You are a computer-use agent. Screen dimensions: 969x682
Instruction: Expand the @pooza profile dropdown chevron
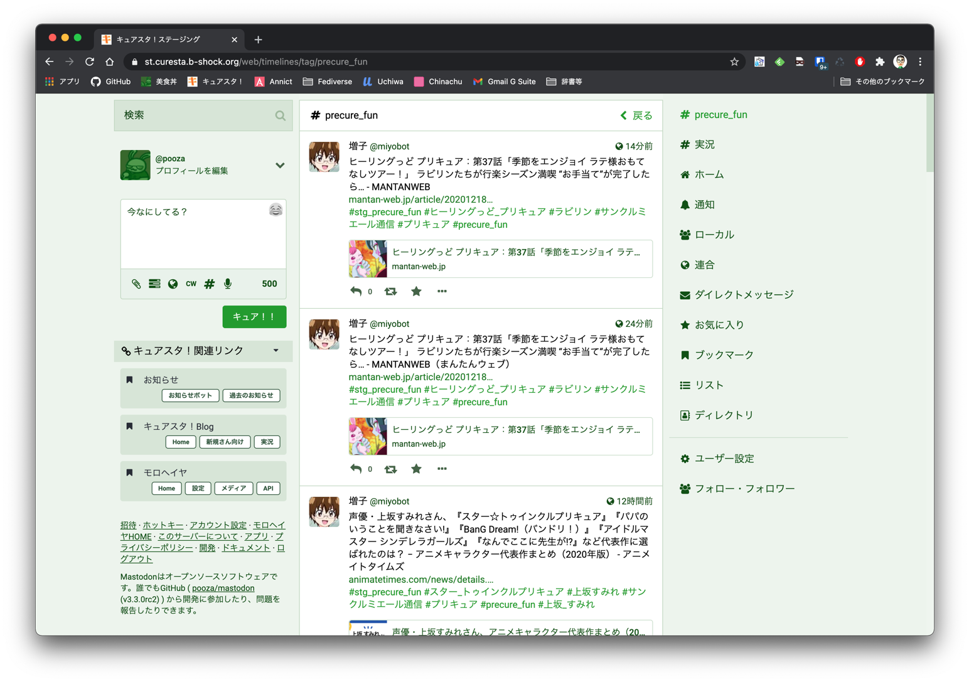(x=280, y=165)
